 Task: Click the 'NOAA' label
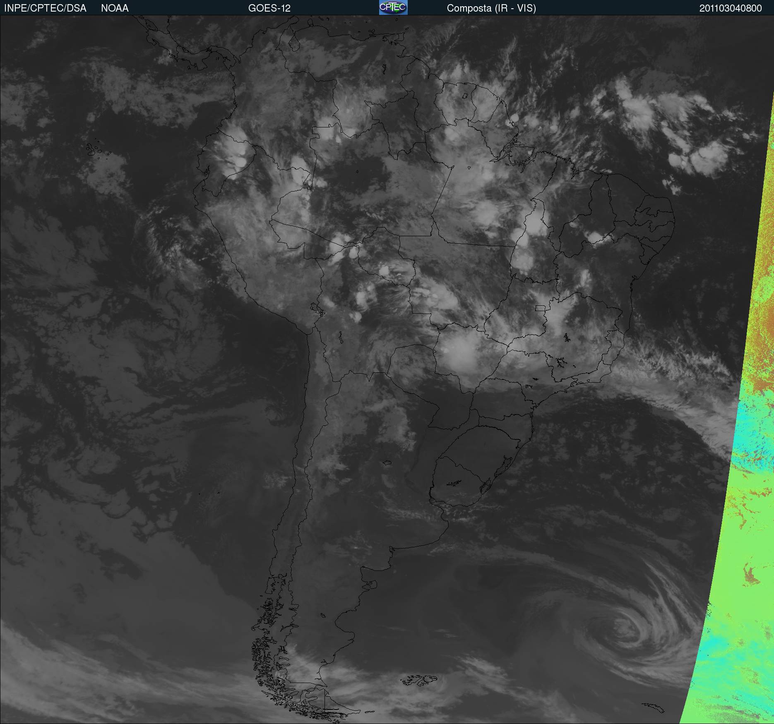point(115,8)
